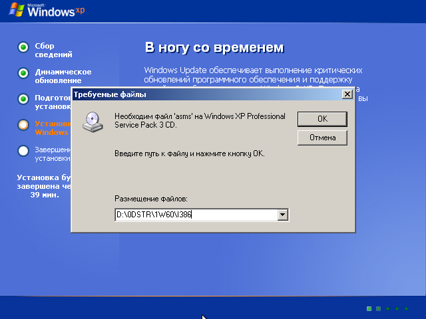
Task: Select the Сбор сведений step indicator
Action: tap(23, 47)
